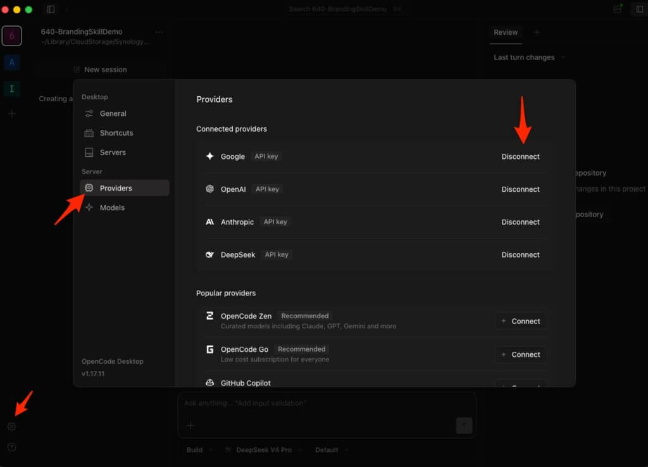Click the Ask anything prompt input
This screenshot has height=467, width=648.
tap(327, 403)
